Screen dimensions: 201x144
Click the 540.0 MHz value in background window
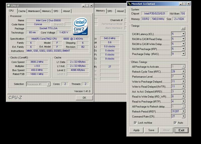click(x=110, y=38)
